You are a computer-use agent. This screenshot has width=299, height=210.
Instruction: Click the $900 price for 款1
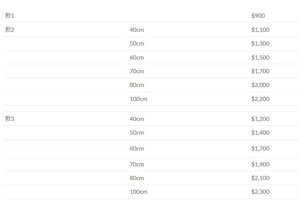[x=258, y=16]
